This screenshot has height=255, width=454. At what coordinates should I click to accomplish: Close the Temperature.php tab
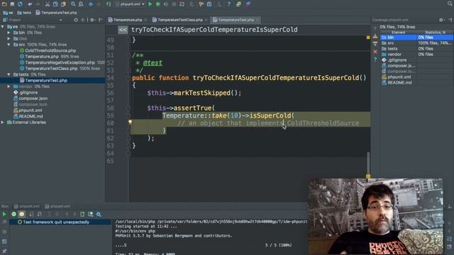[x=145, y=20]
